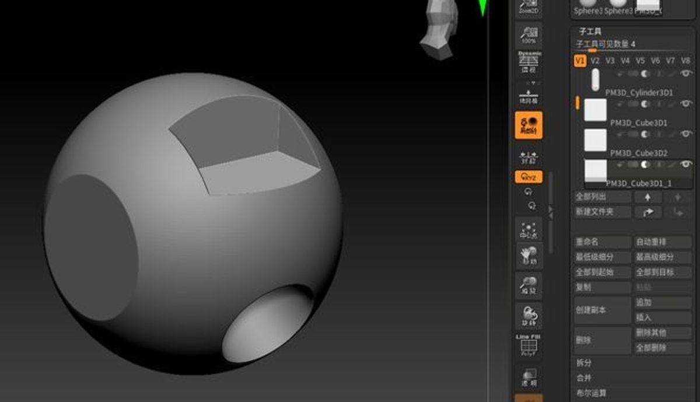The image size is (700, 402).
Task: Click the 重命名 button
Action: 603,242
